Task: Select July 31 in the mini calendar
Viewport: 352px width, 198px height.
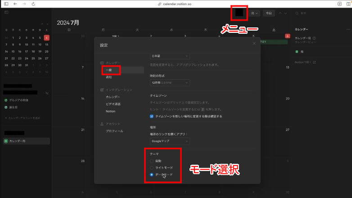Action: [x=27, y=65]
